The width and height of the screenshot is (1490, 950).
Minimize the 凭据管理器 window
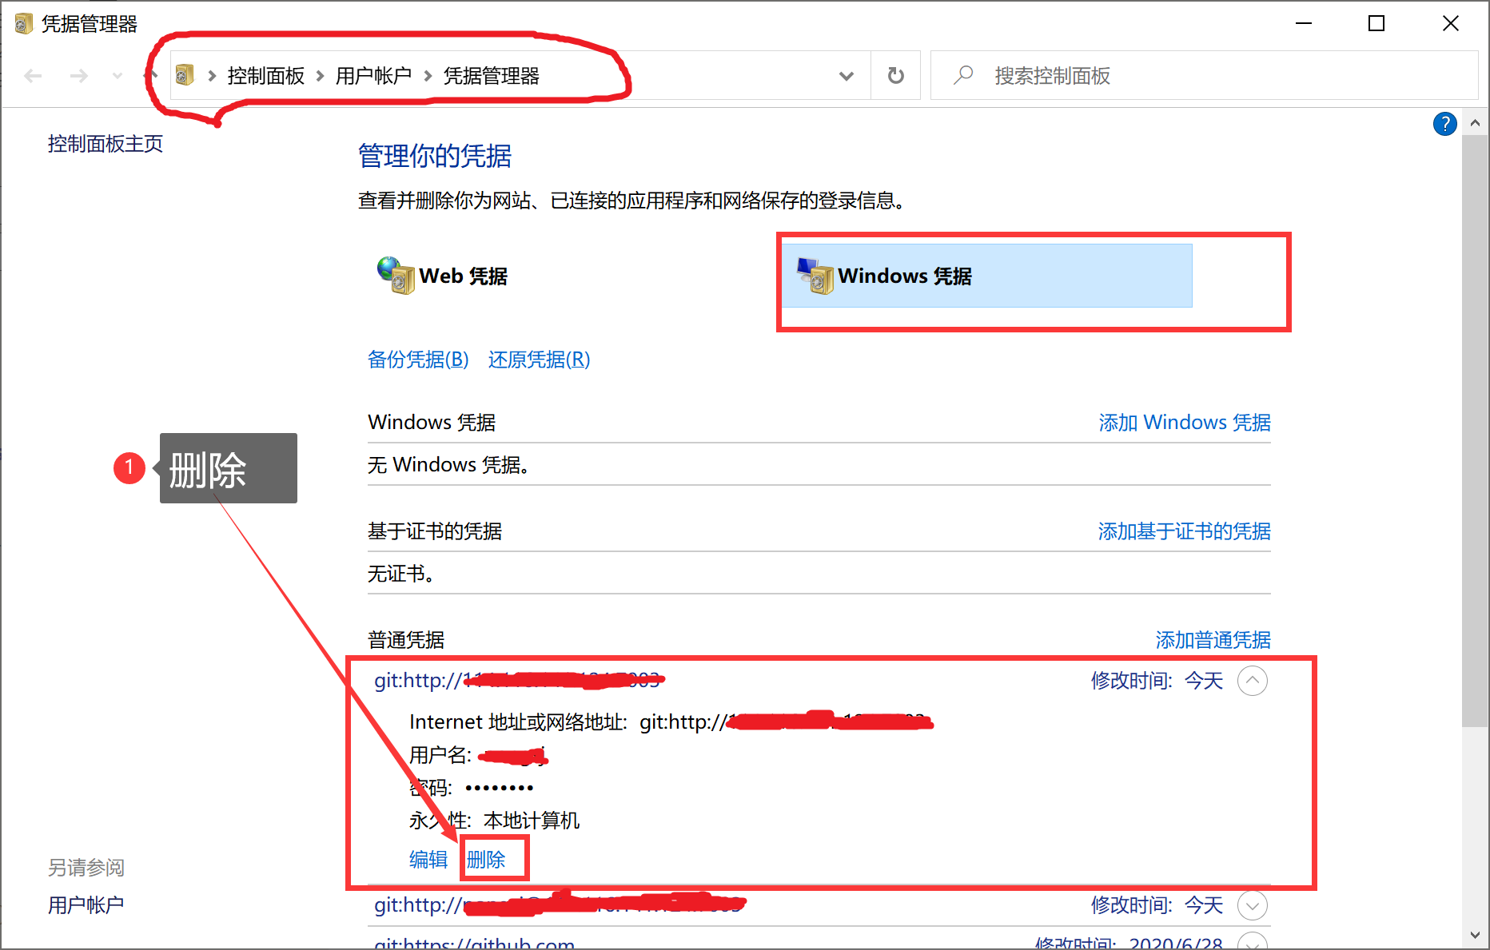[x=1304, y=24]
